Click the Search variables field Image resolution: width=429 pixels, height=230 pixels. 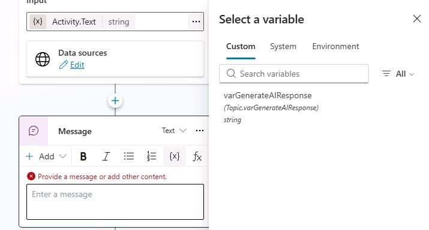pos(294,74)
